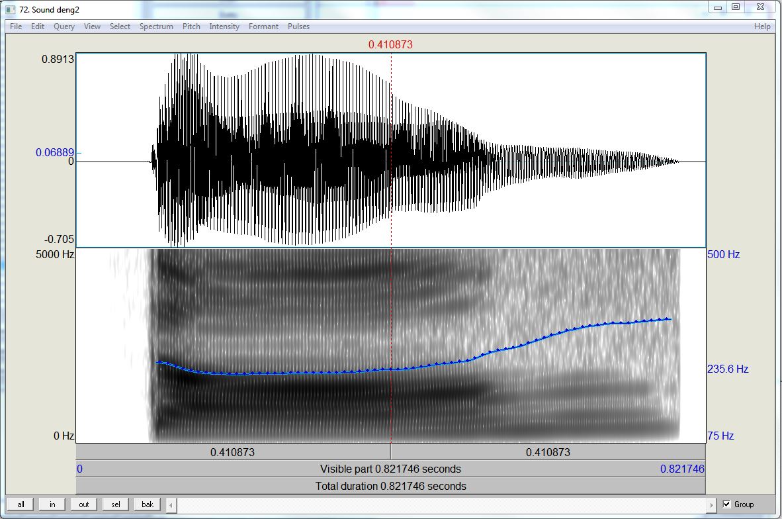Click the 0 Hz spectrogram bottom label
The width and height of the screenshot is (782, 519).
click(x=64, y=436)
